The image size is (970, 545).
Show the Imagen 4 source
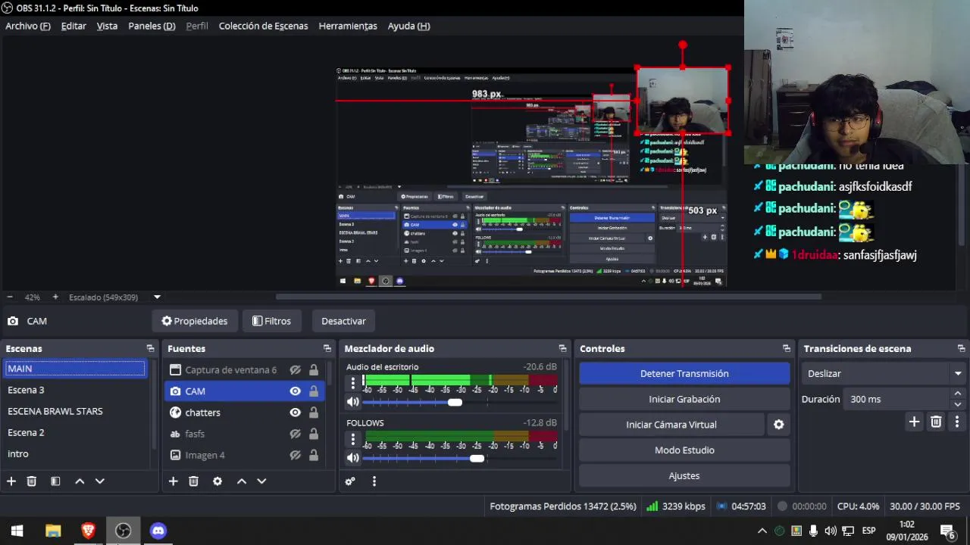[x=295, y=455]
